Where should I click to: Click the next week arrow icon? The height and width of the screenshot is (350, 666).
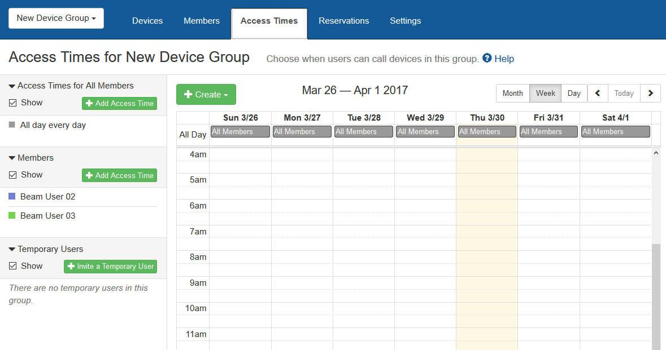point(650,94)
